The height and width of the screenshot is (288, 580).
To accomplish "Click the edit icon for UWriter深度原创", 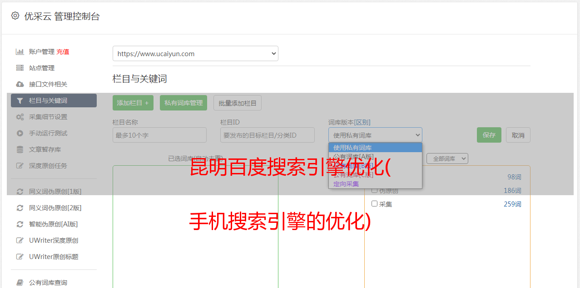I will (20, 240).
